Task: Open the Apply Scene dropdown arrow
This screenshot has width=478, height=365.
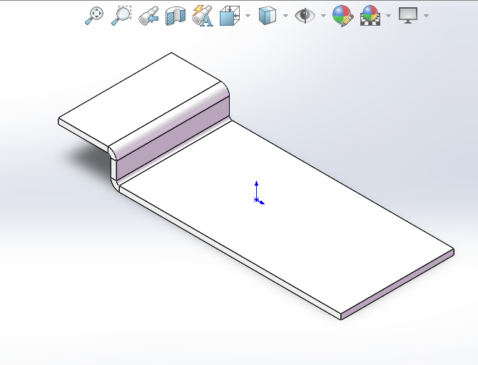Action: click(388, 16)
